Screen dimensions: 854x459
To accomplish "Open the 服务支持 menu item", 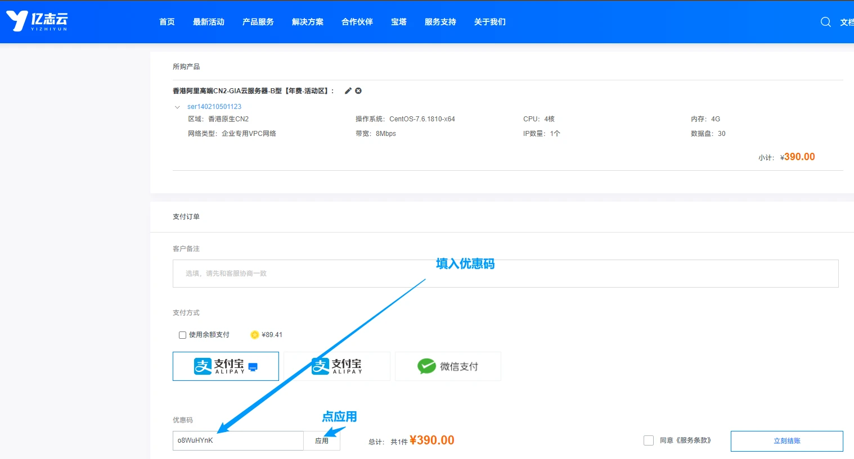I will click(x=440, y=22).
